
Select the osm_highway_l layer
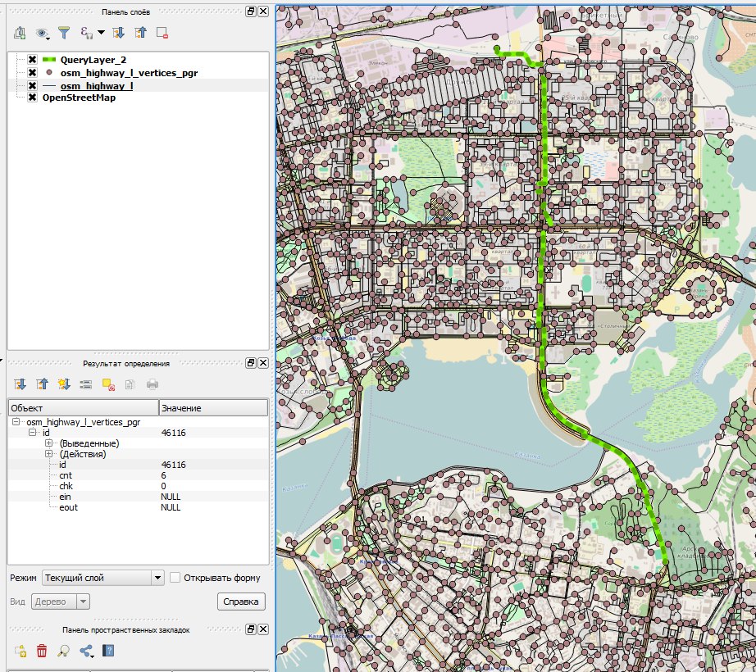point(97,86)
